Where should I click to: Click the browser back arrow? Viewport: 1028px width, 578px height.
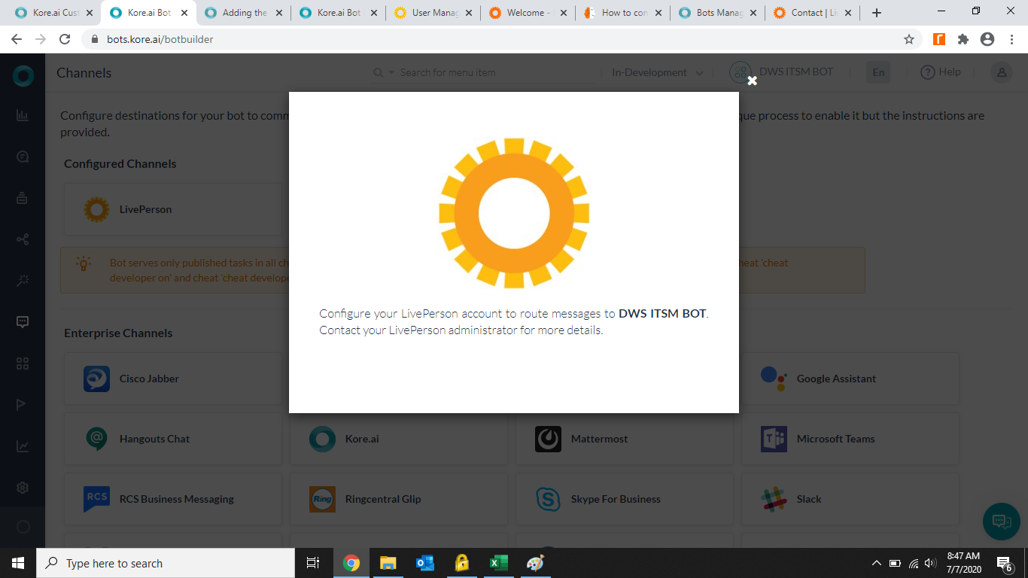click(17, 39)
